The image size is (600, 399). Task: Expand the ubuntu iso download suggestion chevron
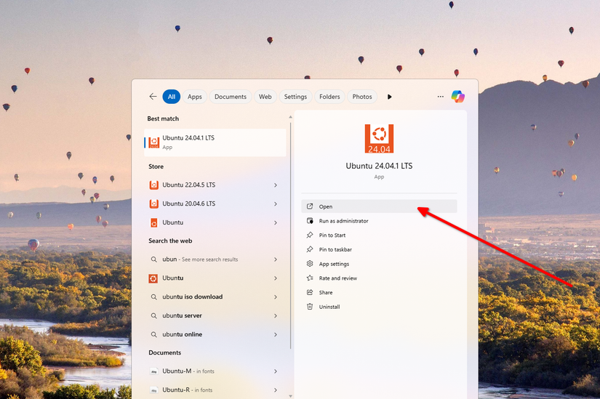pos(276,297)
